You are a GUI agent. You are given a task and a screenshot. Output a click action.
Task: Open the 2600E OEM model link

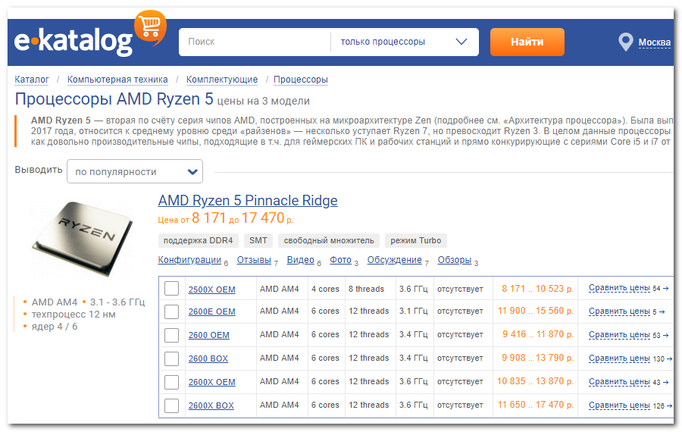coord(212,312)
